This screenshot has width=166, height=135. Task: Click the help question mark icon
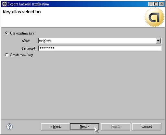[x=9, y=127]
